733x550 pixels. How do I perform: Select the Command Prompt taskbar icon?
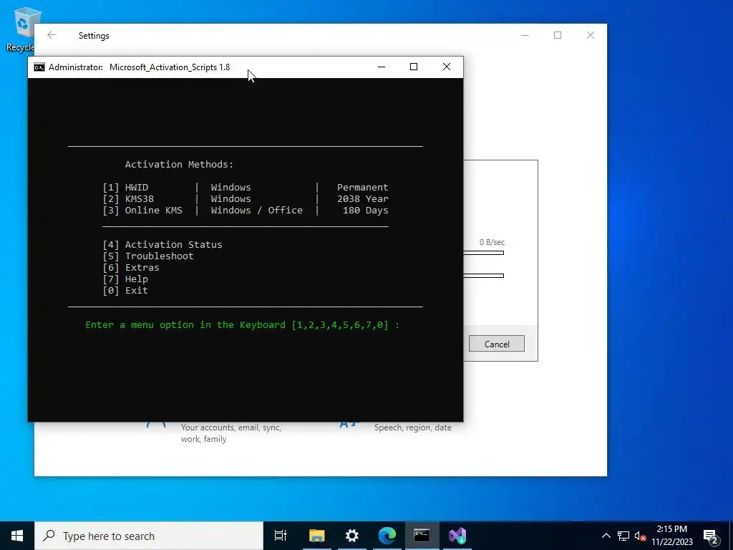coord(422,536)
